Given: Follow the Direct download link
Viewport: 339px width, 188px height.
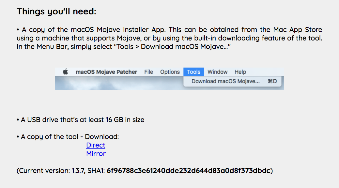Looking at the screenshot, I should click(x=96, y=145).
